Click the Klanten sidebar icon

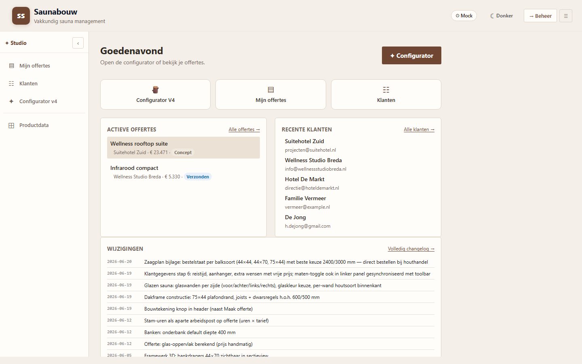[x=11, y=83]
